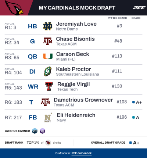Click the Miami logo next to Carson Beck

(x=48, y=56)
